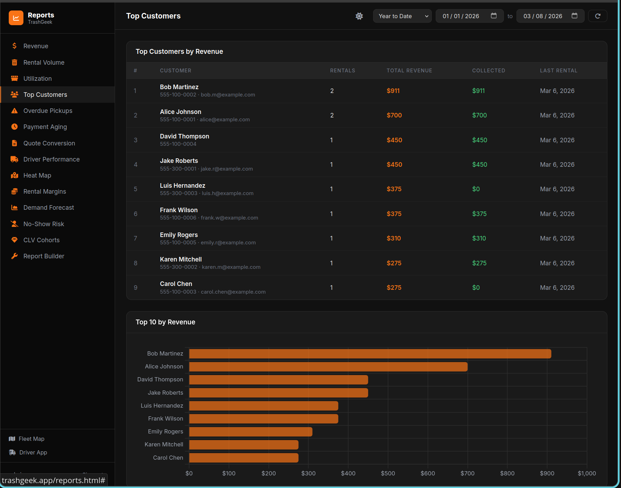Screen dimensions: 621x488
Task: Open the end date calendar picker
Action: coord(574,16)
